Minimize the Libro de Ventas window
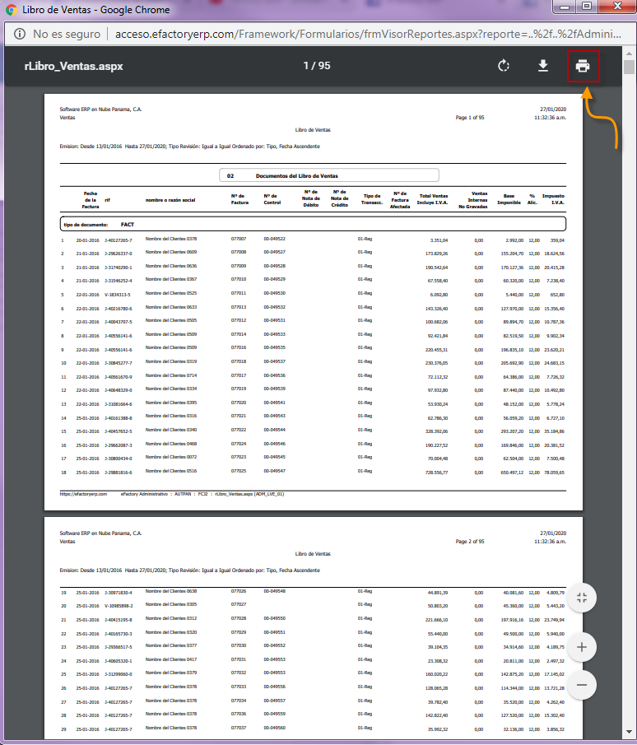 click(565, 7)
